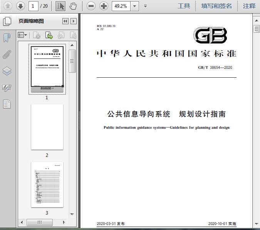Zoom out with the minus button
This screenshot has height=230, width=260.
pos(91,6)
